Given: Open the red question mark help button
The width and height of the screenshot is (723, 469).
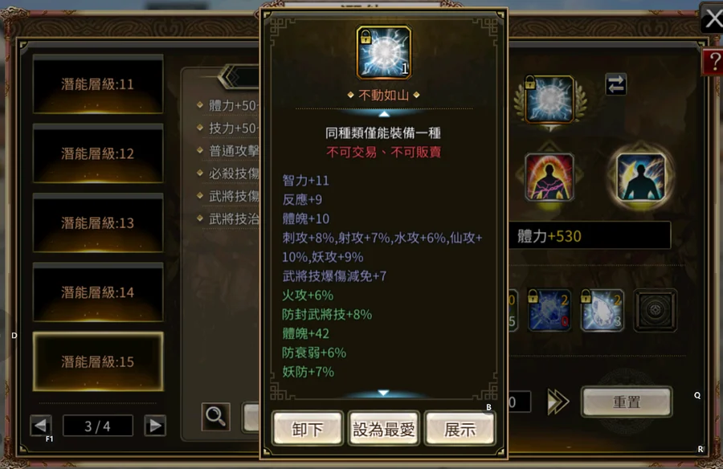Looking at the screenshot, I should pos(713,61).
